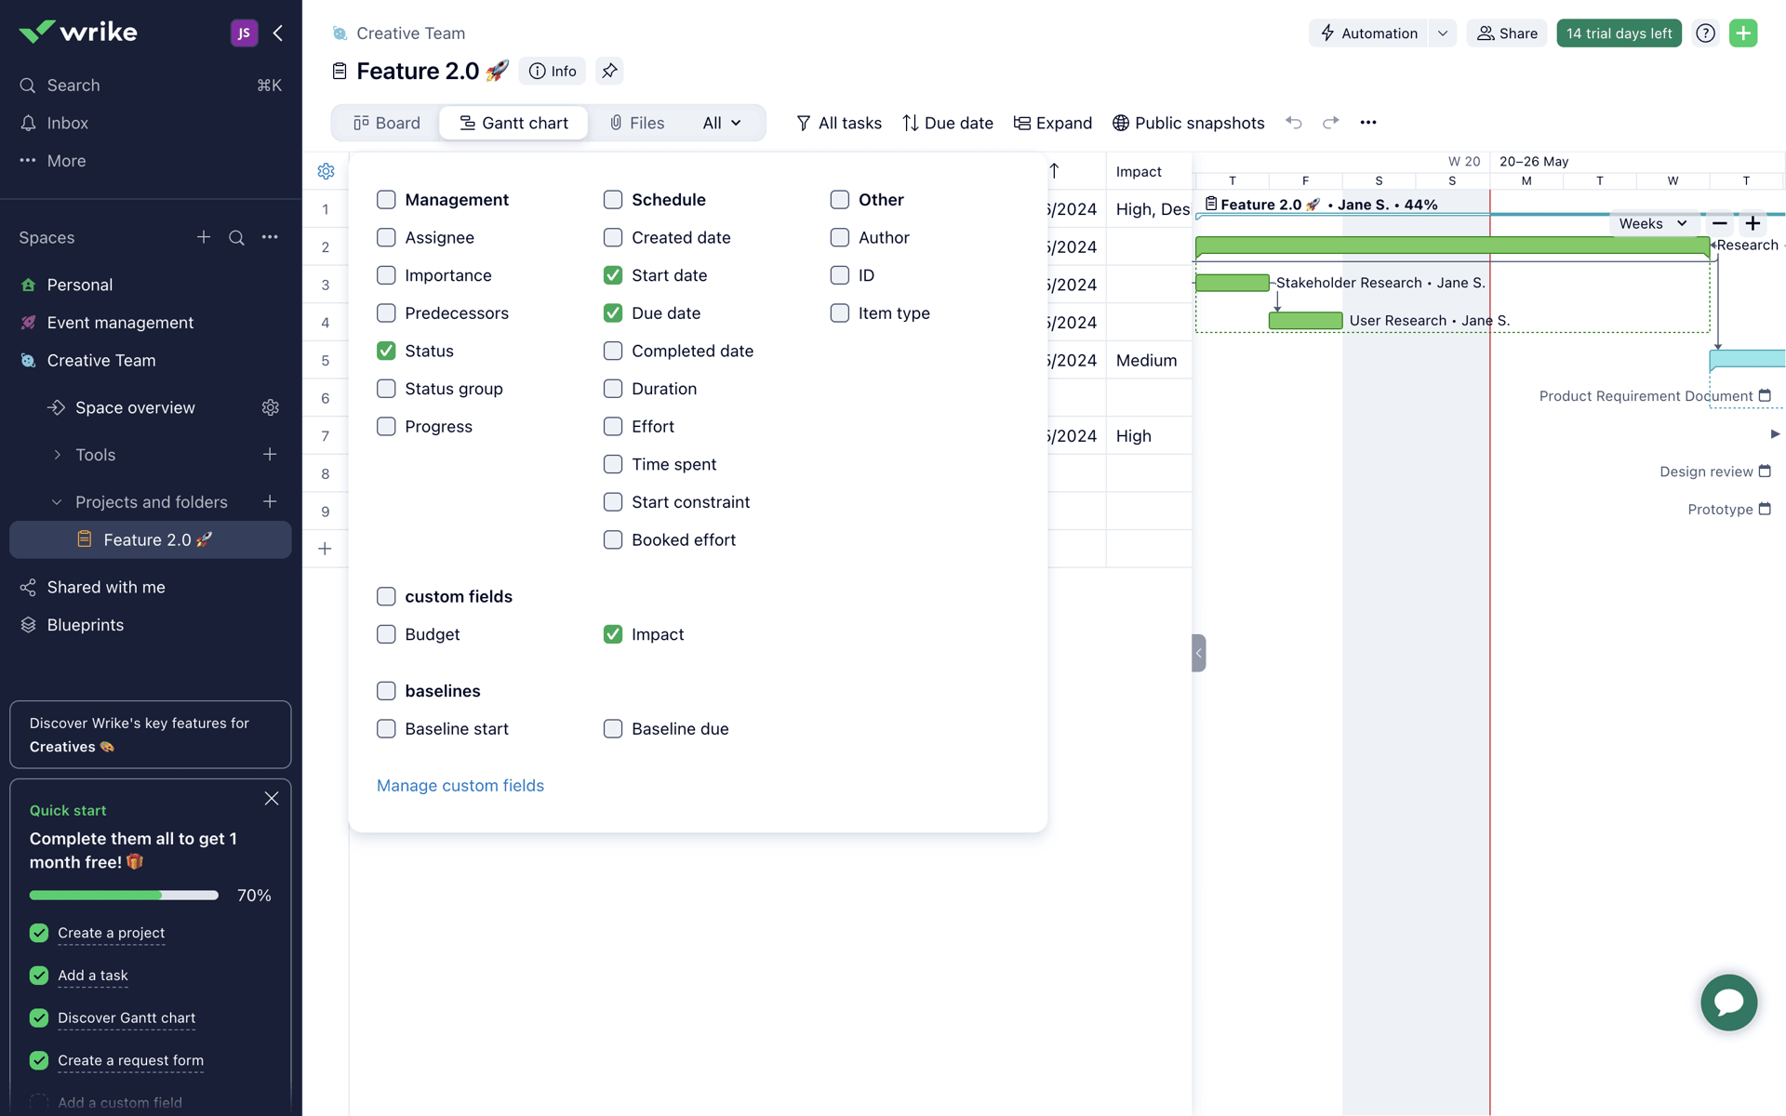Viewport: 1786px width, 1116px height.
Task: Click the green create plus button
Action: (1743, 33)
